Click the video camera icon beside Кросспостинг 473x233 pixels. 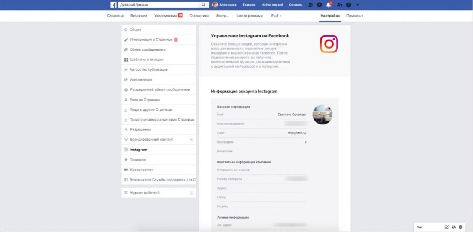126,170
